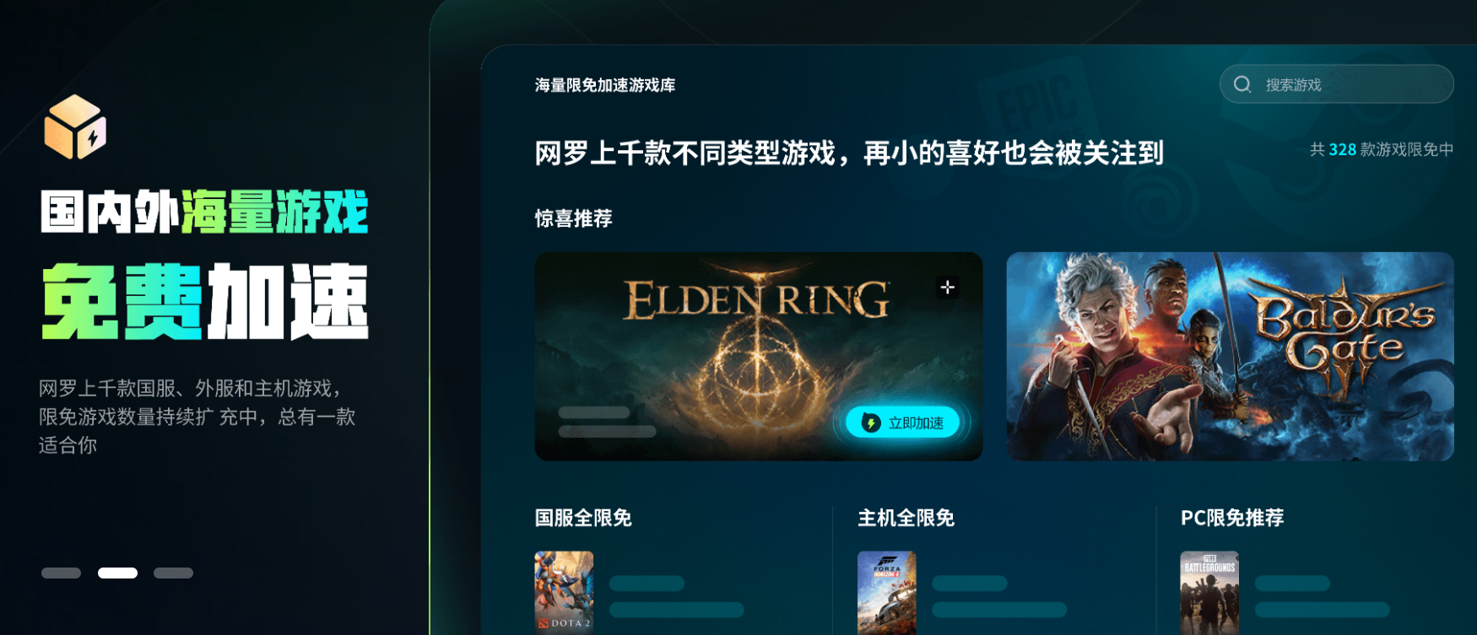The image size is (1477, 635).
Task: Open the PC限免推荐 section heading
Action: coord(1232,518)
